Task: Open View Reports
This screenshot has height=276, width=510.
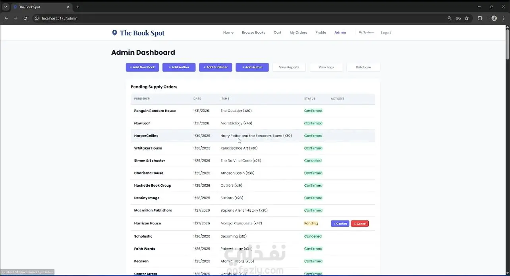Action: tap(289, 67)
